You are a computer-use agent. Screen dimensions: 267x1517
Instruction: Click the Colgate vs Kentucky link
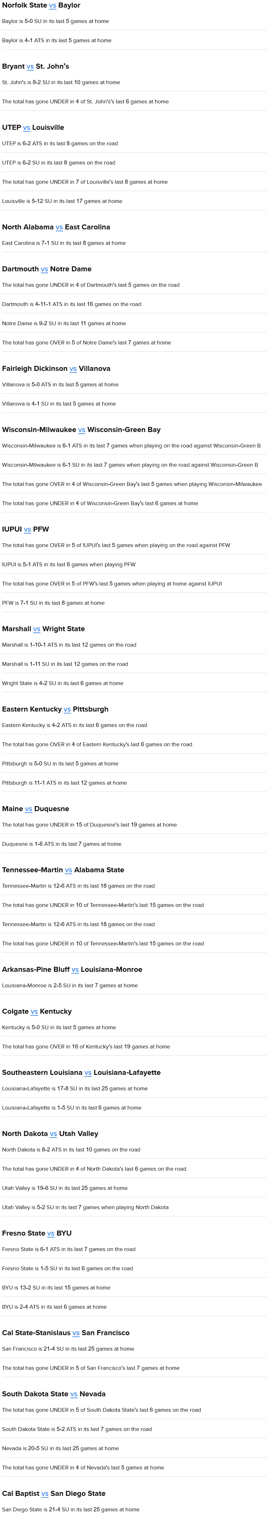pyautogui.click(x=34, y=1012)
